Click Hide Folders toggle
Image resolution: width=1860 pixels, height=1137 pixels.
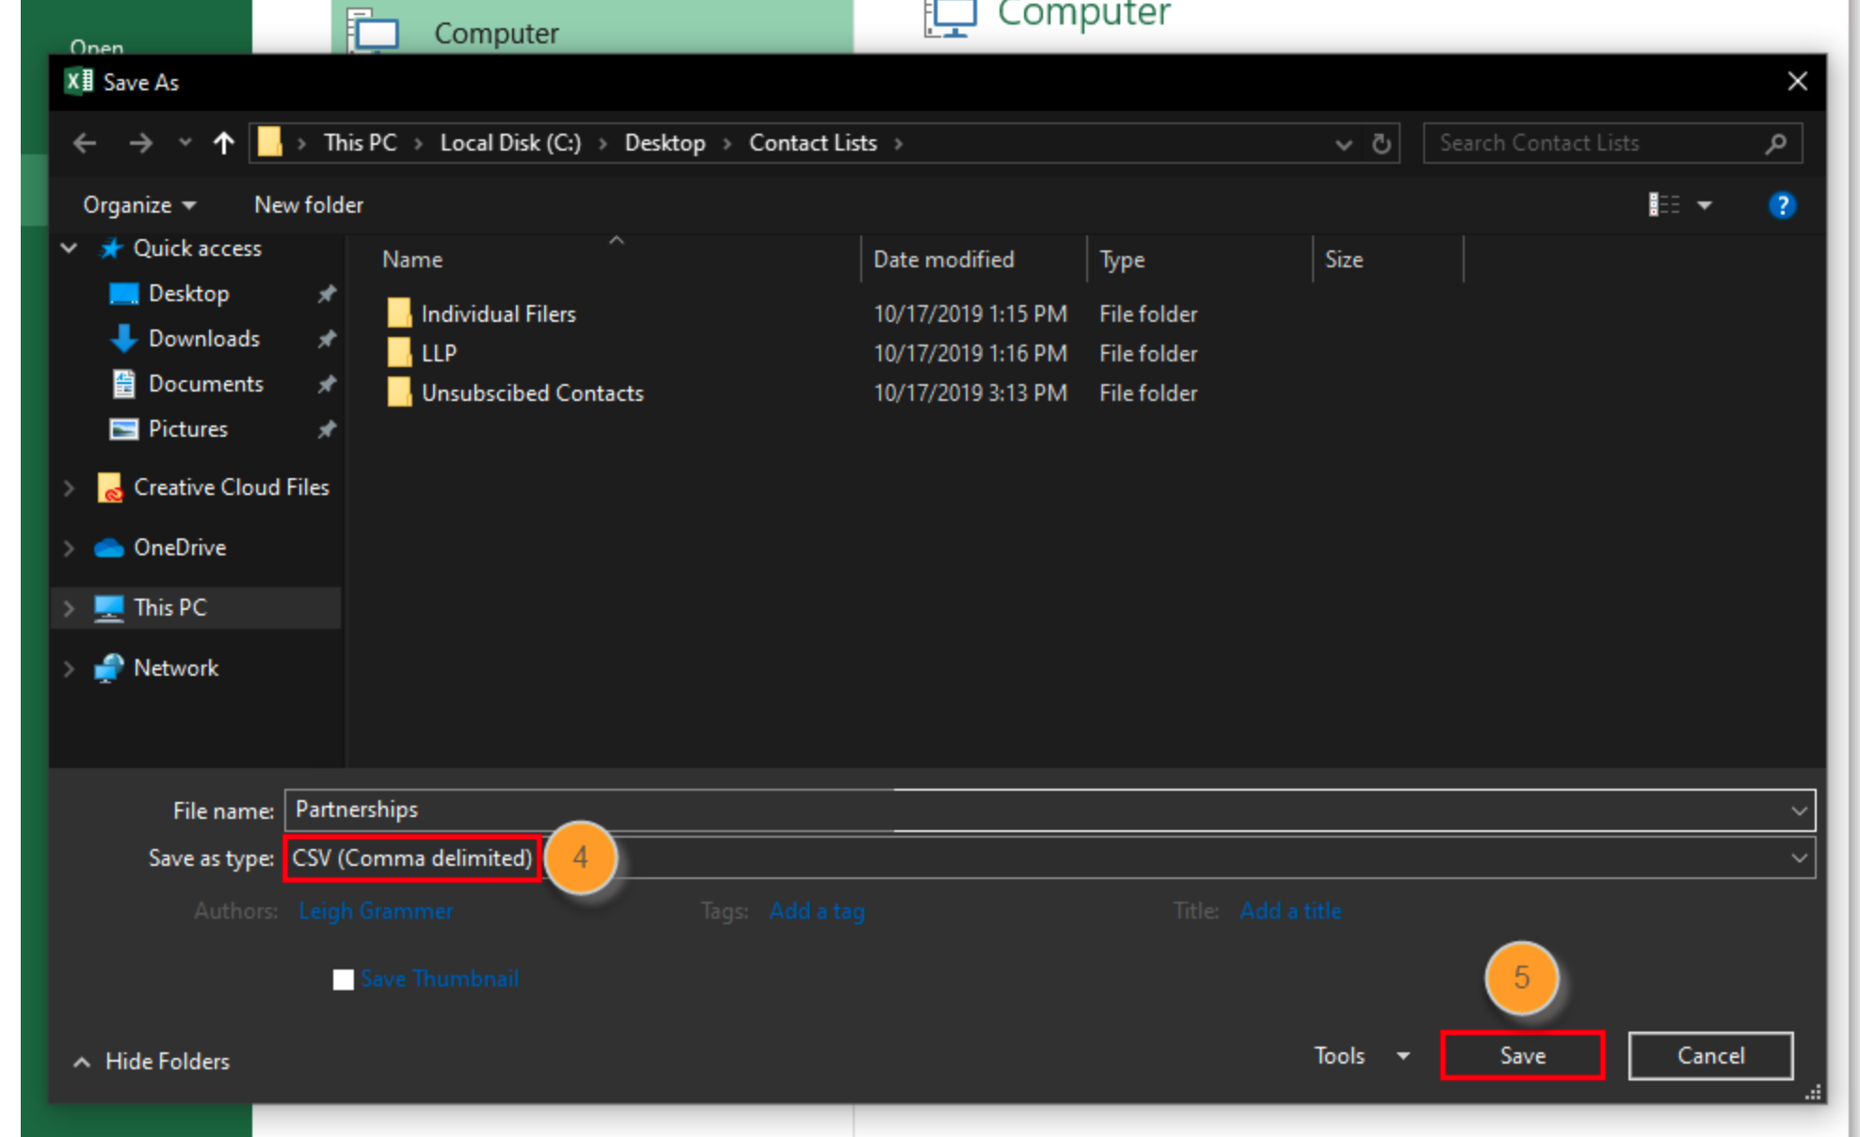(152, 1062)
